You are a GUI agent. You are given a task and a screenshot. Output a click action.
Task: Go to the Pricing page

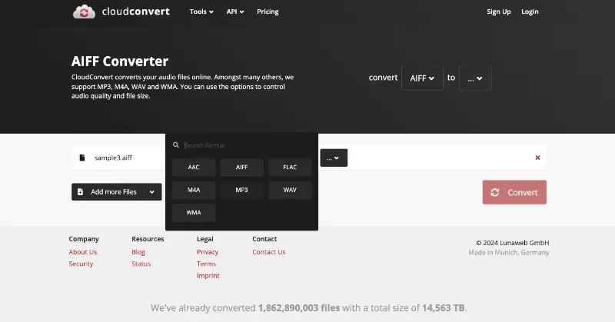268,12
